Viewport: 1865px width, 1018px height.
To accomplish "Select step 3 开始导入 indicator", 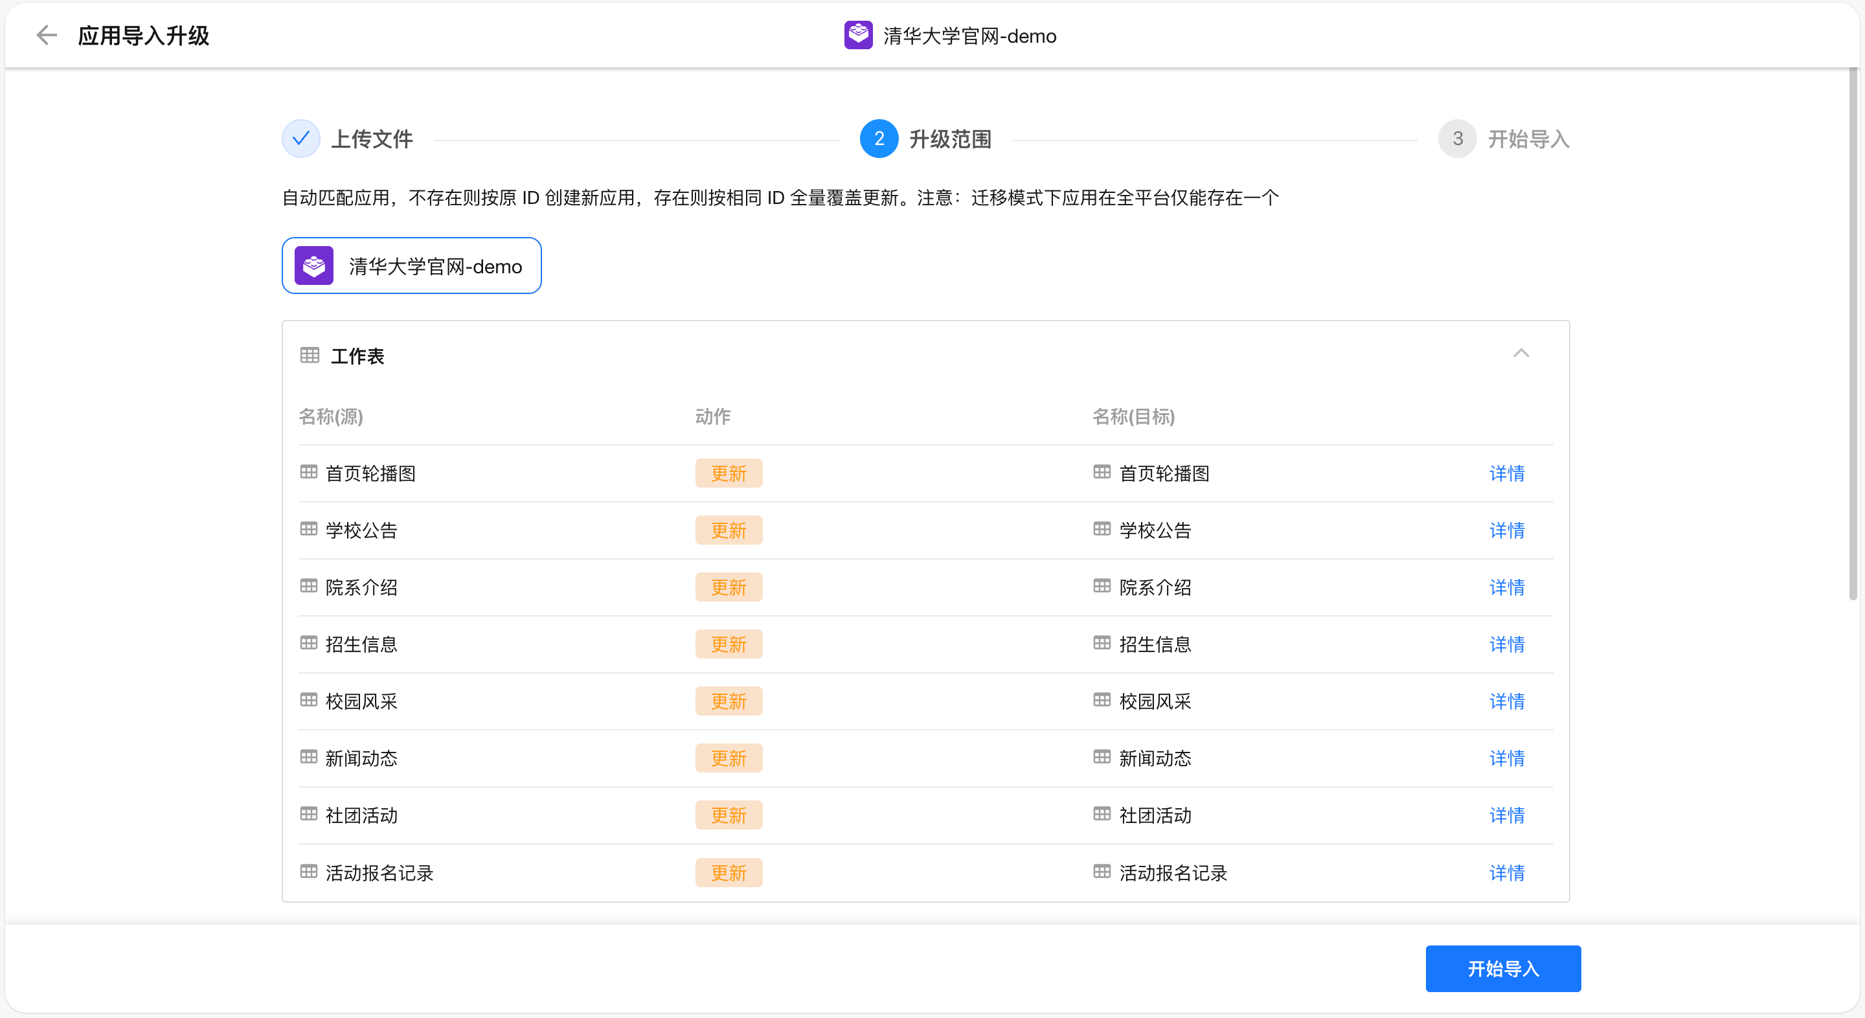I will [x=1456, y=139].
